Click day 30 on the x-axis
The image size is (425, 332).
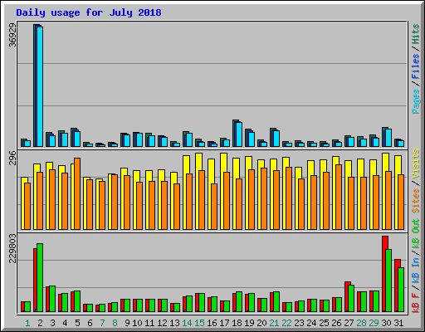(386, 323)
